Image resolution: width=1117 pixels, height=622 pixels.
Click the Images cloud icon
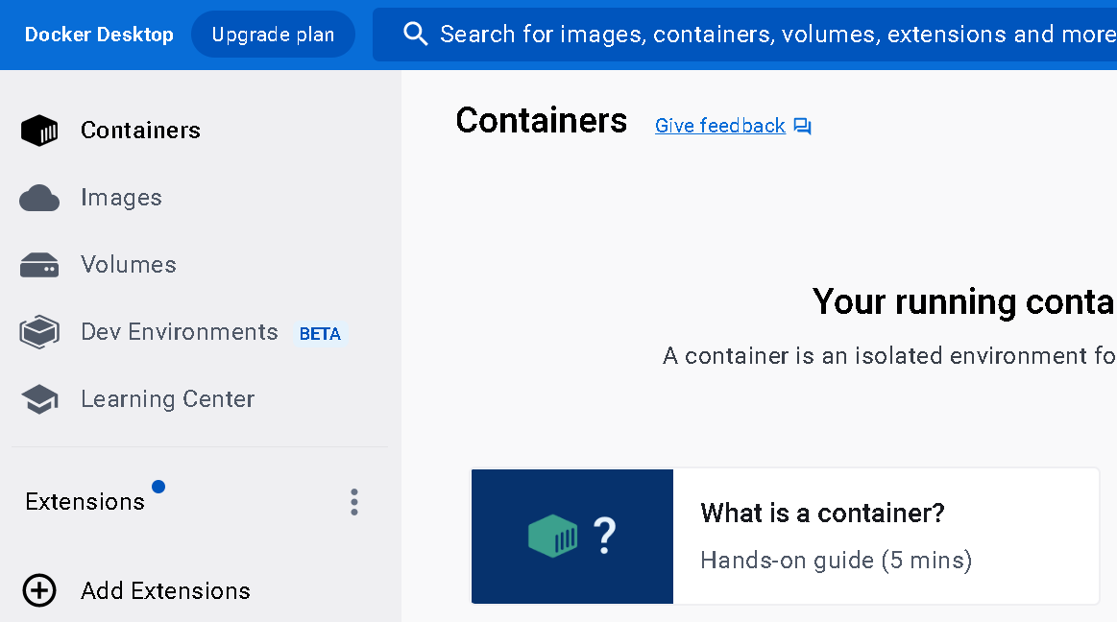39,198
